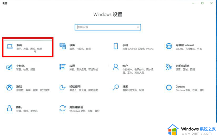Image resolution: width=217 pixels, height=137 pixels.
Task: Click the 手机 title text
Action: coord(125,45)
